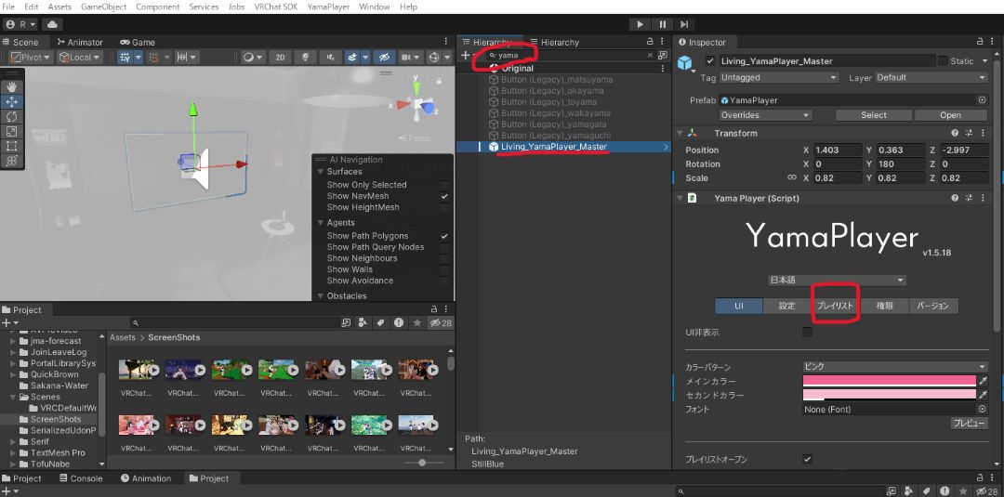Enable Show Only Selected checkbox

(444, 185)
